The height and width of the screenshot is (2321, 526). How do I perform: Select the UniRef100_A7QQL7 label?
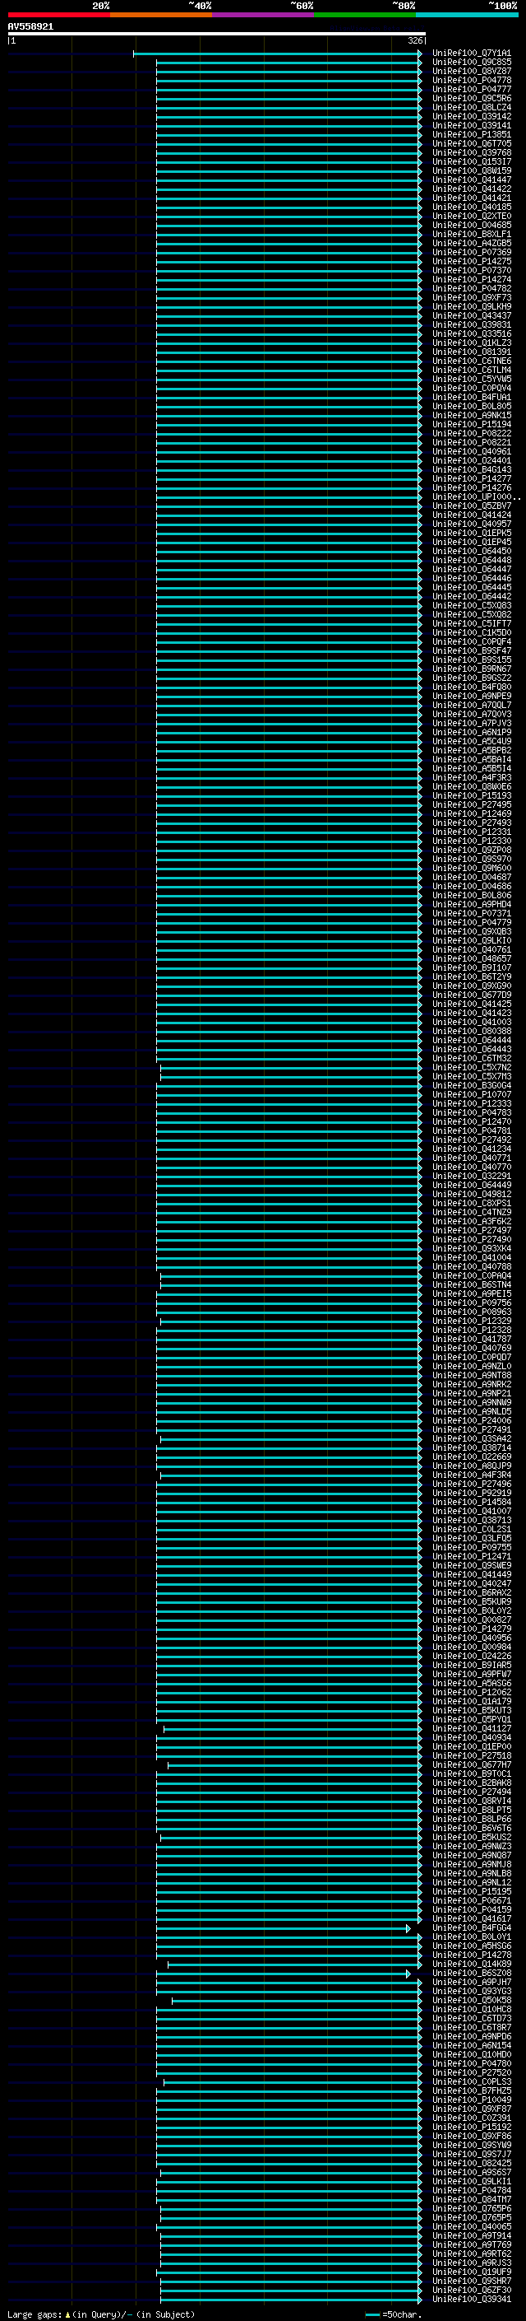[x=471, y=706]
